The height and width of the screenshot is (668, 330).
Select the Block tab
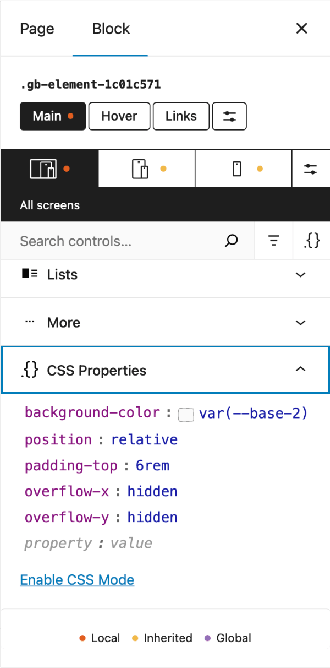tap(111, 29)
